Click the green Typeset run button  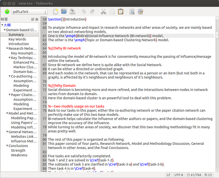coord(7,12)
